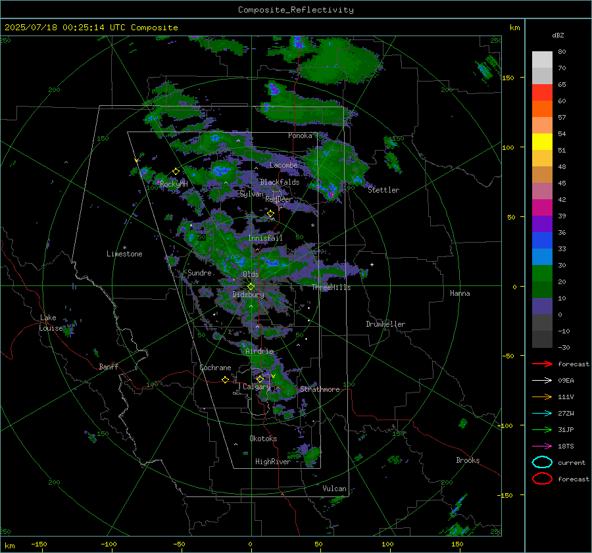Pick the magenta 39-42 dBZ legend swatch
Screen dimensions: 592x553
point(542,208)
